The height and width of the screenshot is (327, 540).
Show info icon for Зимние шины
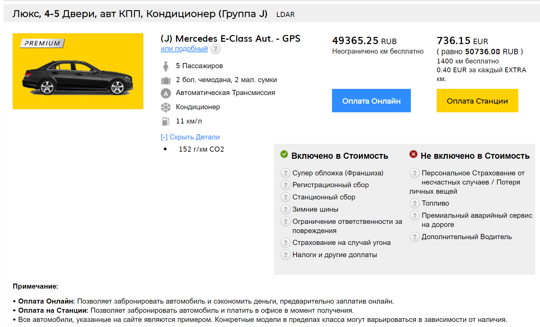(285, 209)
